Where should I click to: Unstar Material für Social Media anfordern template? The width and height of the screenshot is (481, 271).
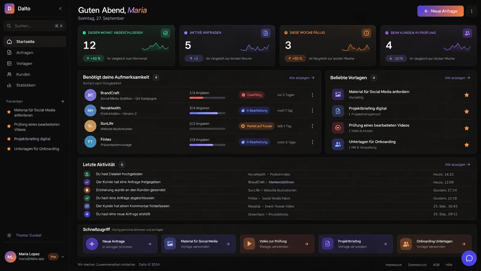pyautogui.click(x=467, y=95)
